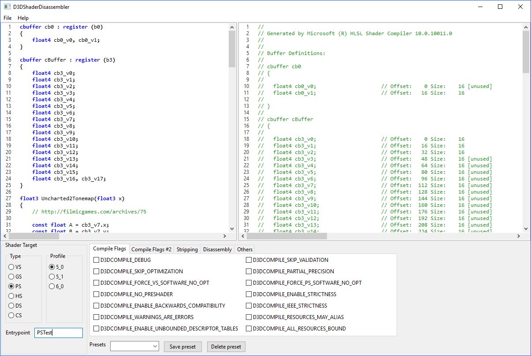This screenshot has width=531, height=356.
Task: Check D3DCOMPILE_ALL_RESOURCES_BOUND
Action: pos(296,329)
